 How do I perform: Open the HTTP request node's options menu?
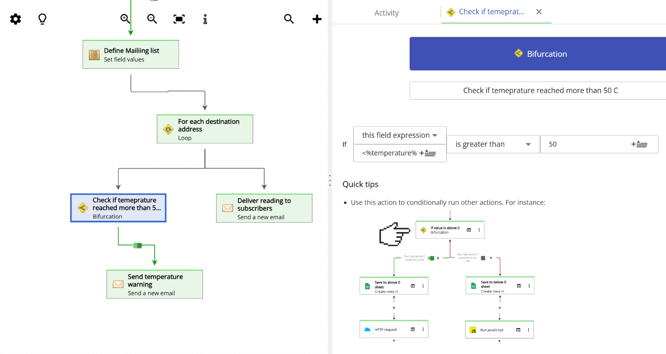pyautogui.click(x=423, y=329)
